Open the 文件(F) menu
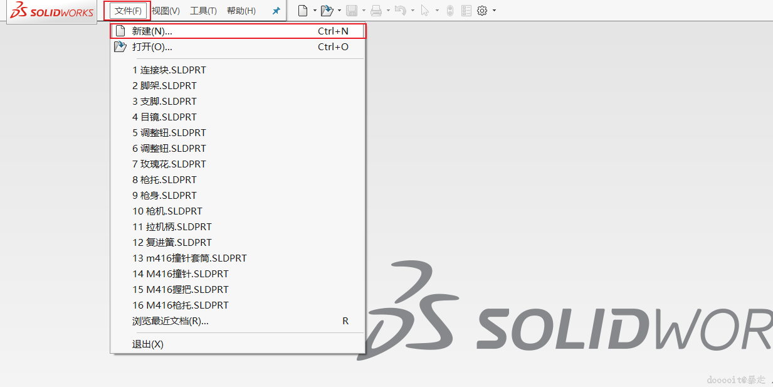 [x=128, y=11]
